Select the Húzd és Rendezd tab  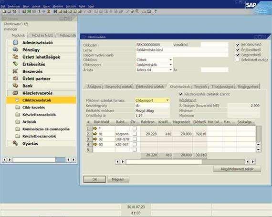[42, 36]
